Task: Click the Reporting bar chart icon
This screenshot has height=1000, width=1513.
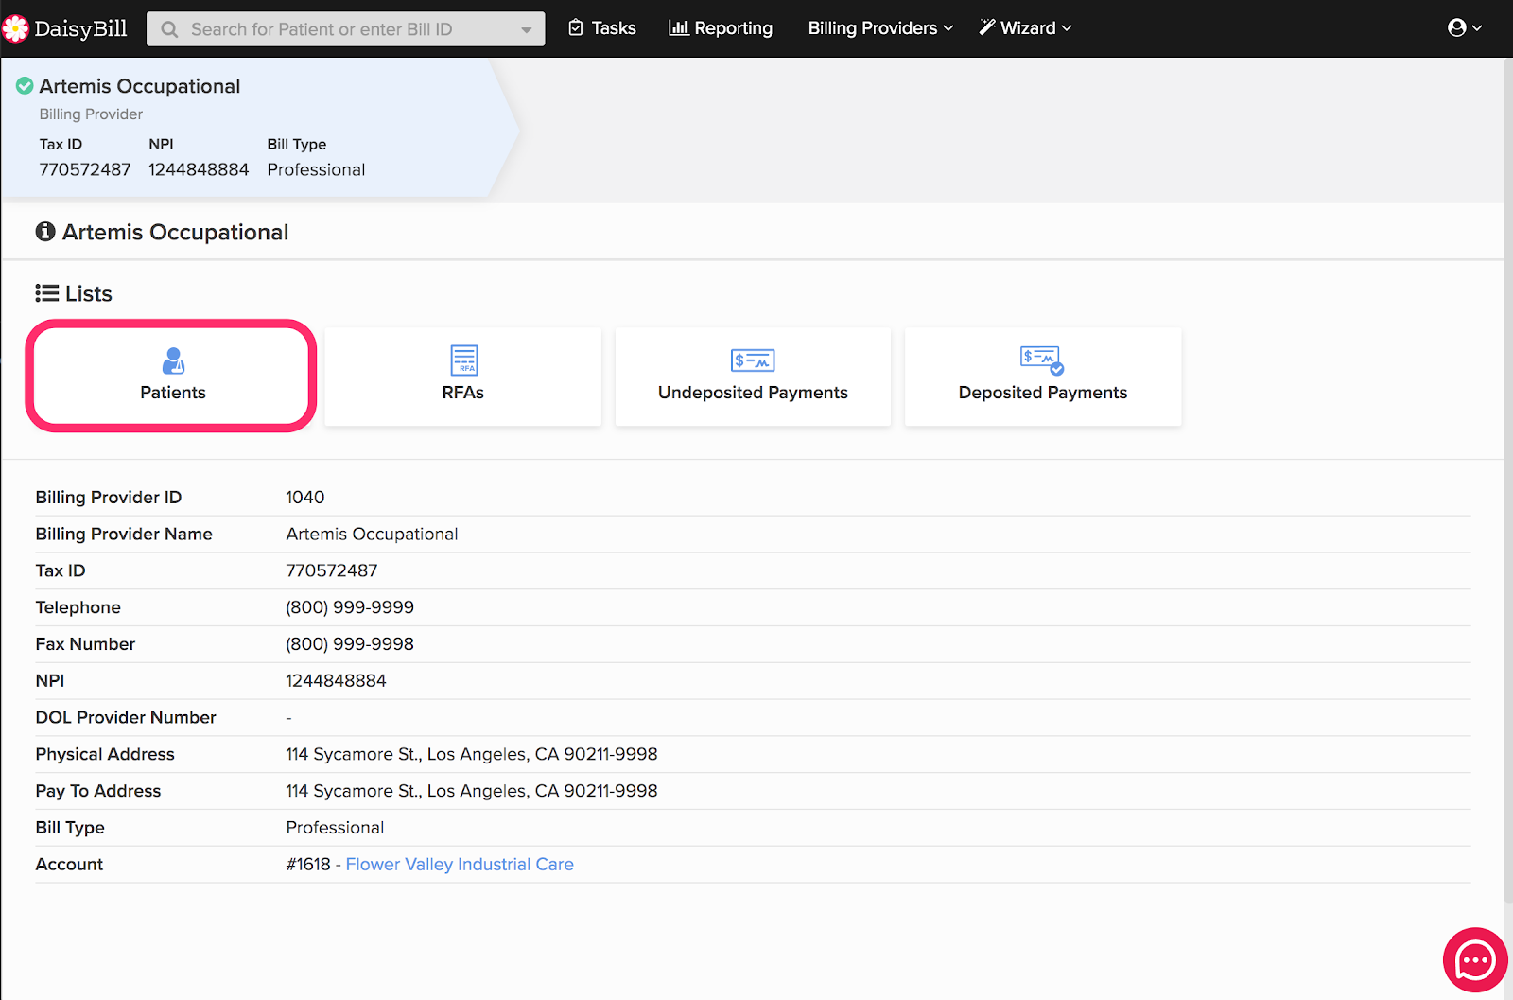Action: (x=678, y=28)
